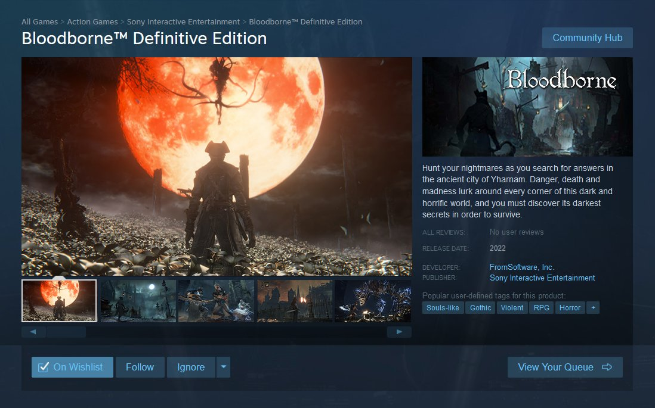Expand the Ignore options dropdown arrow
Image resolution: width=655 pixels, height=408 pixels.
(224, 367)
